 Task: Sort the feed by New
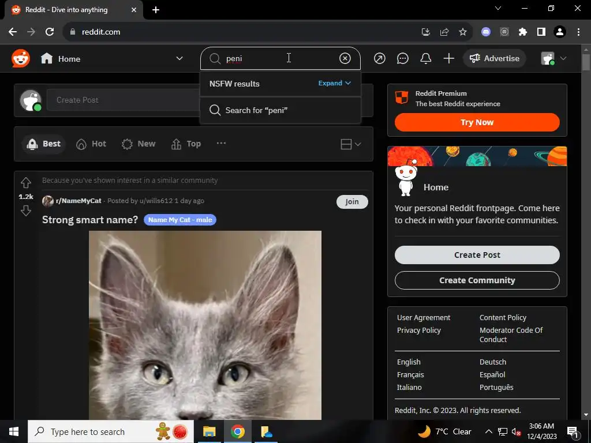(x=139, y=144)
